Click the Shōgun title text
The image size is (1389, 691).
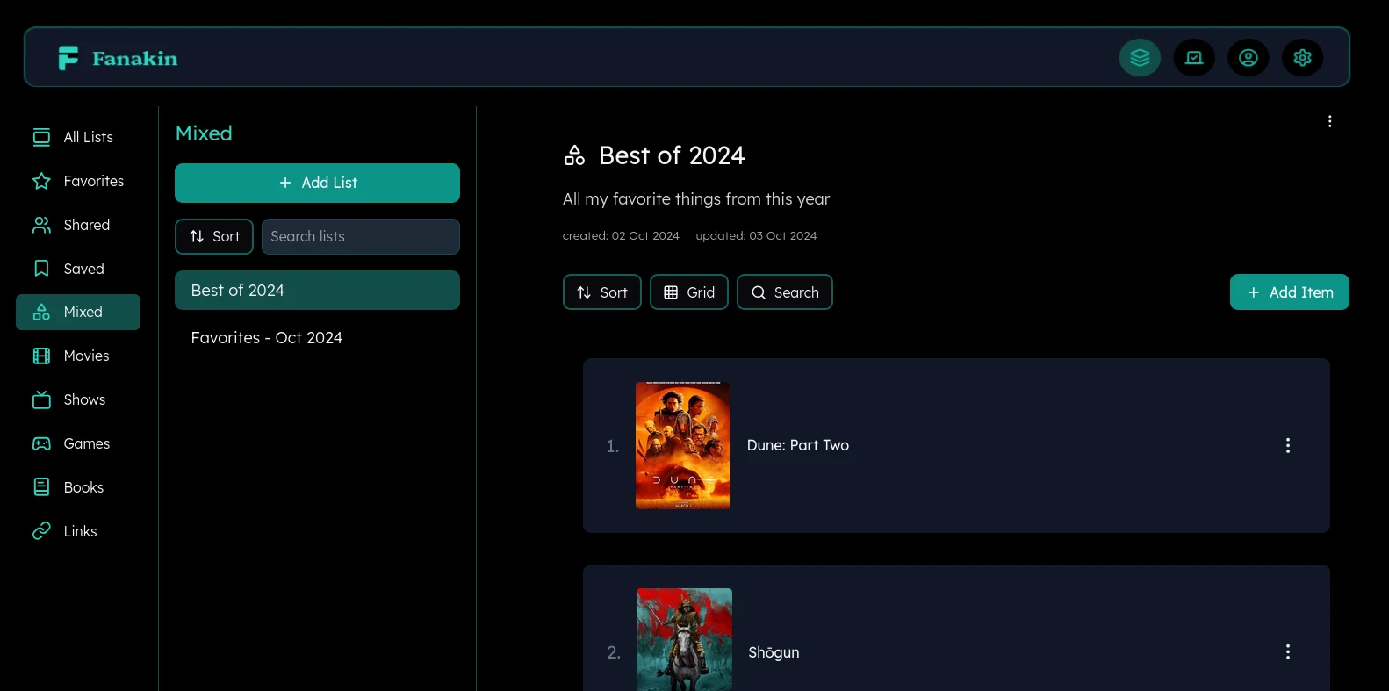[774, 651]
